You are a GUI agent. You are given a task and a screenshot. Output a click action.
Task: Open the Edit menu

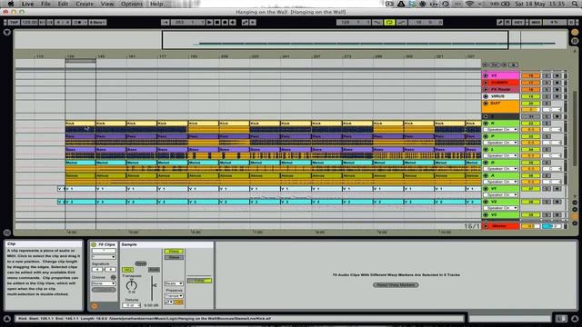[x=63, y=4]
